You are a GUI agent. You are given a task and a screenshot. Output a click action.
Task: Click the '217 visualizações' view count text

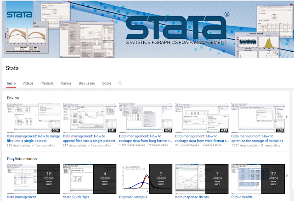[x=75, y=145]
